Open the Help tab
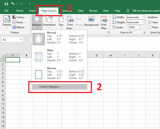This screenshot has width=160, height=129. [117, 11]
